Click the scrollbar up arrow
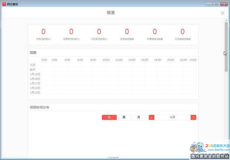Image resolution: width=230 pixels, height=160 pixels. click(x=226, y=20)
